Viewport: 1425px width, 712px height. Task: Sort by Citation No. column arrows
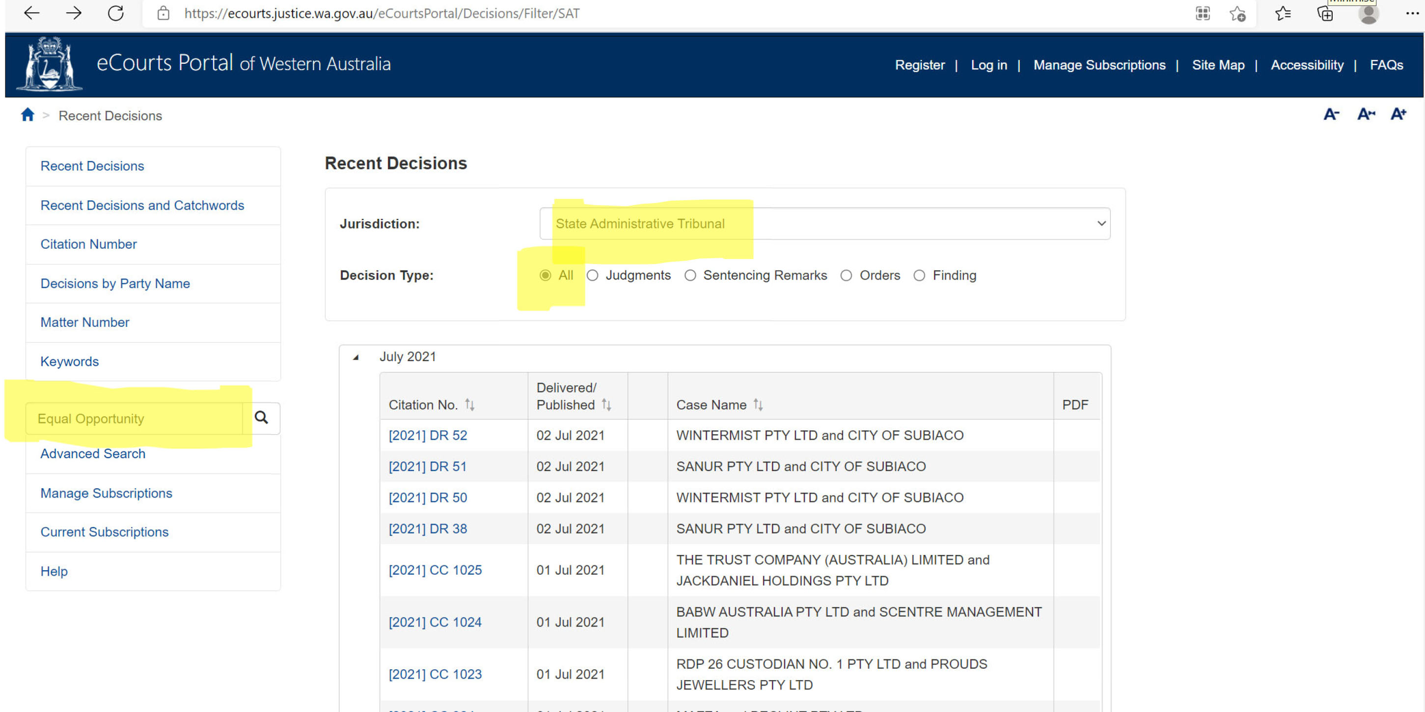[469, 405]
